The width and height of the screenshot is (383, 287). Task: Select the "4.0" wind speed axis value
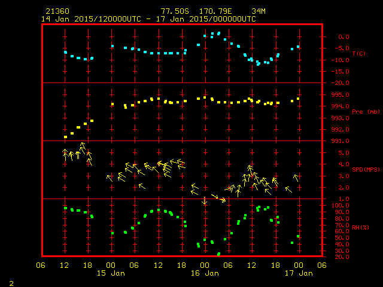click(344, 164)
